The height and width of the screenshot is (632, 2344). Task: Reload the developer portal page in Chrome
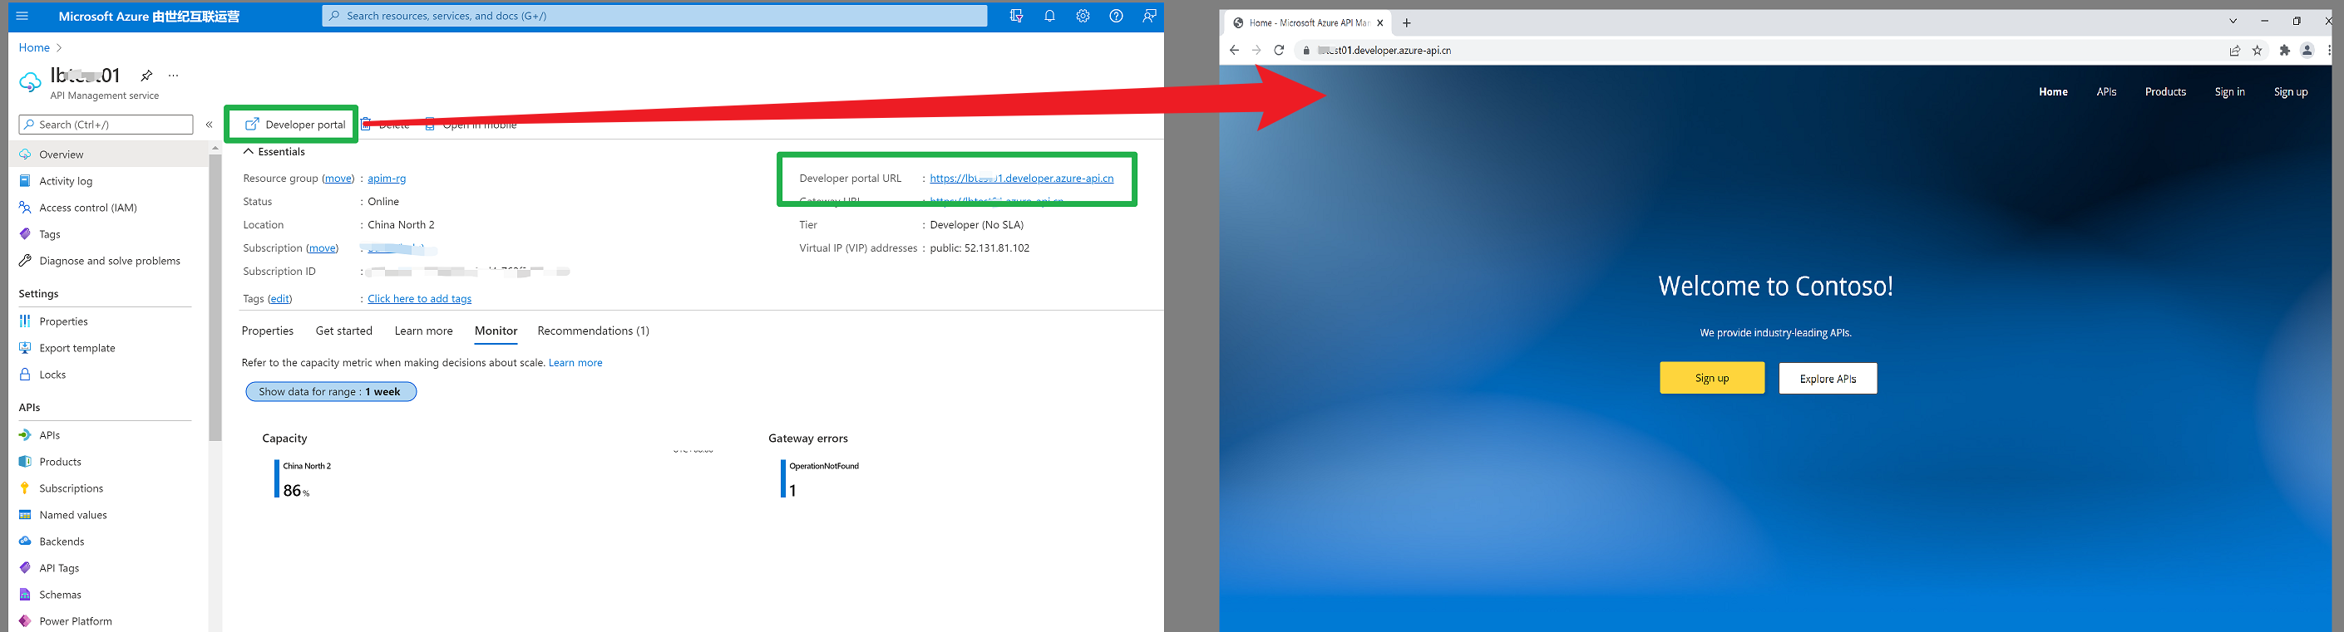pyautogui.click(x=1280, y=50)
